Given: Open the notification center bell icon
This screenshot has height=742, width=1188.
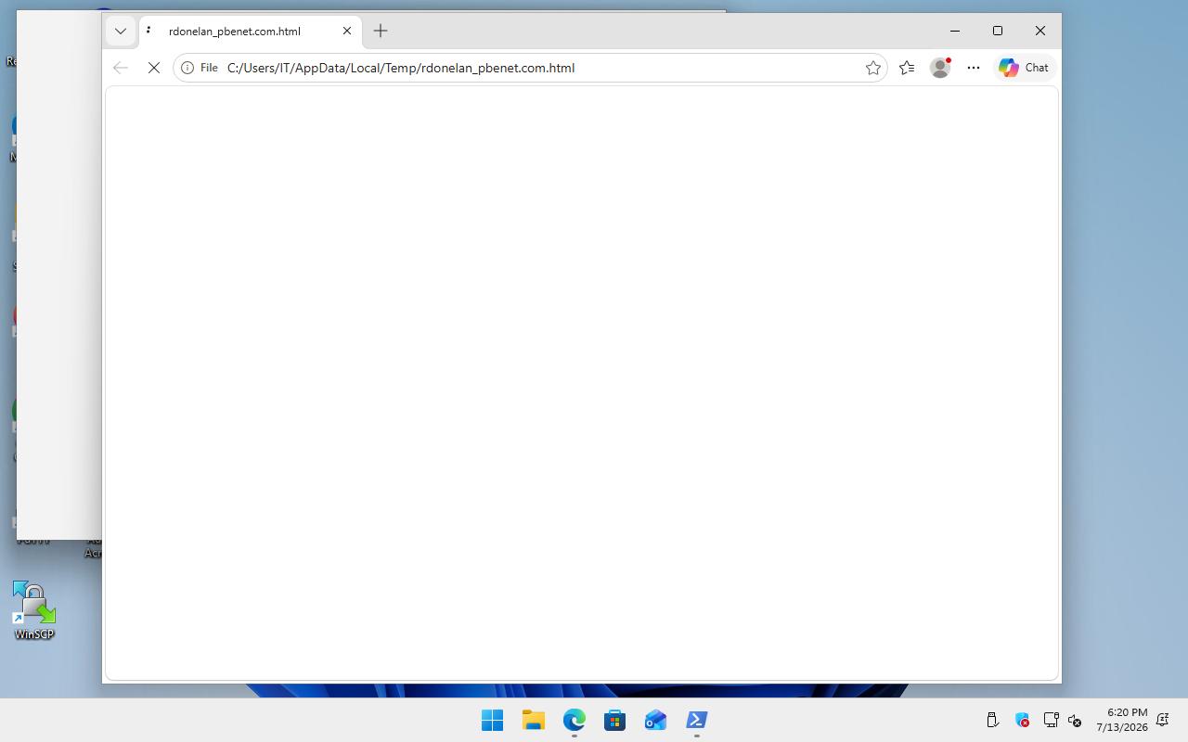Looking at the screenshot, I should click(1163, 720).
